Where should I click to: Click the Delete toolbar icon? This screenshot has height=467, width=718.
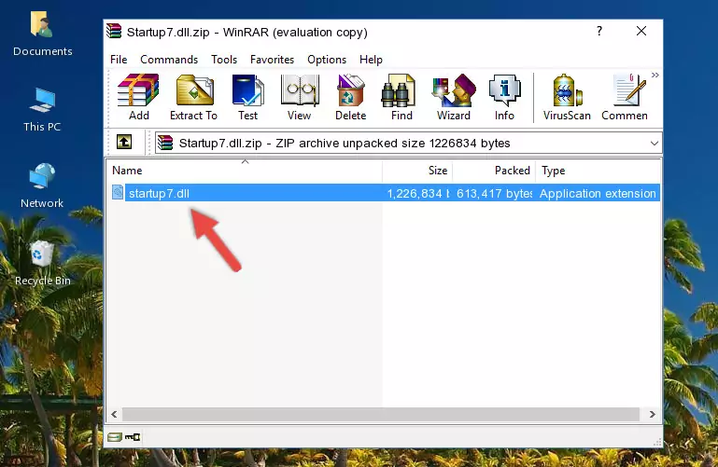pyautogui.click(x=350, y=97)
